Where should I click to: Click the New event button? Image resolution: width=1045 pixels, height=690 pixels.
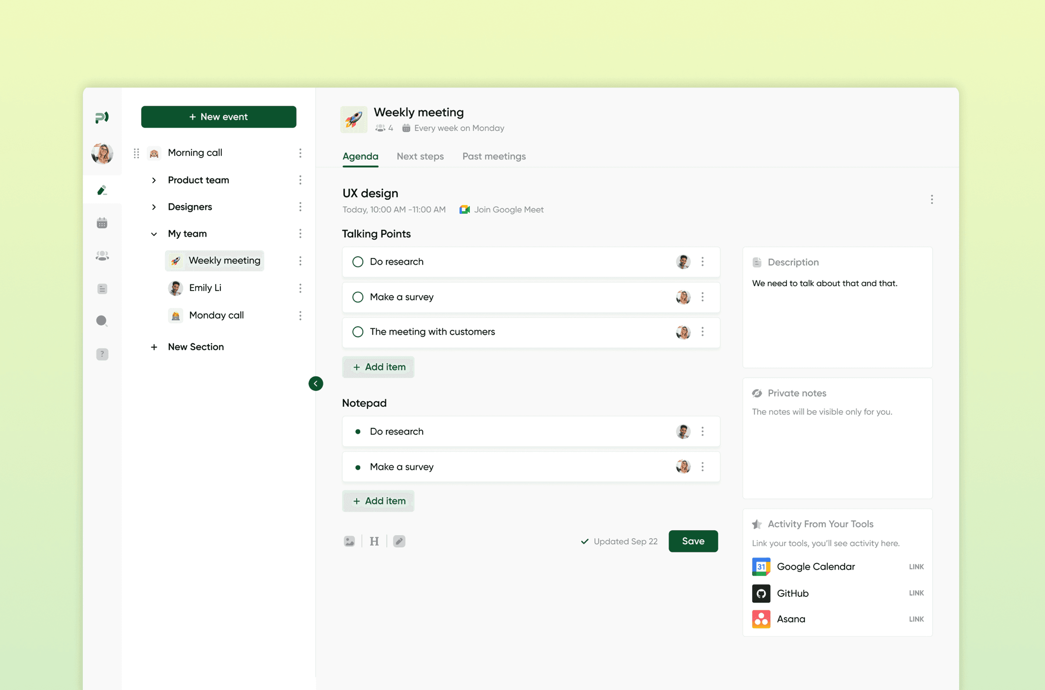tap(219, 117)
